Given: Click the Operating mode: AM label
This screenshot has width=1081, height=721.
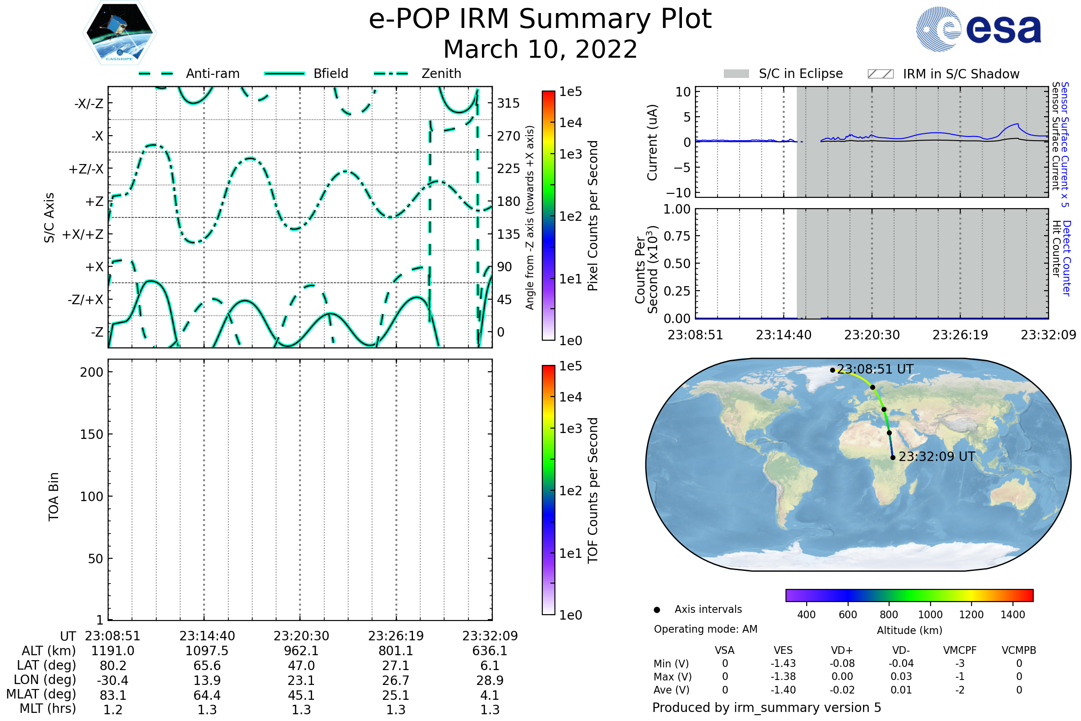Looking at the screenshot, I should click(x=705, y=629).
